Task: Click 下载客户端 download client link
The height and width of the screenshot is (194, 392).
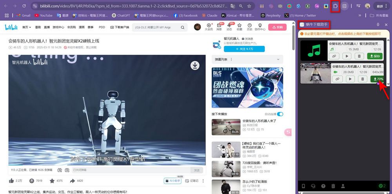Action: coord(120,27)
